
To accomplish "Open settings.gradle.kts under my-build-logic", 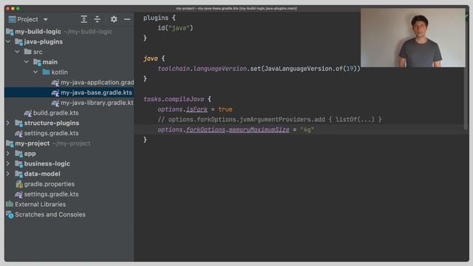I will click(51, 133).
